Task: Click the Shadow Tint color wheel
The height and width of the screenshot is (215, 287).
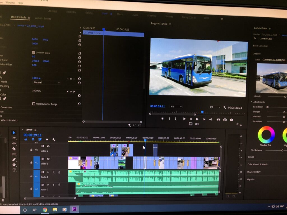Action: point(266,135)
